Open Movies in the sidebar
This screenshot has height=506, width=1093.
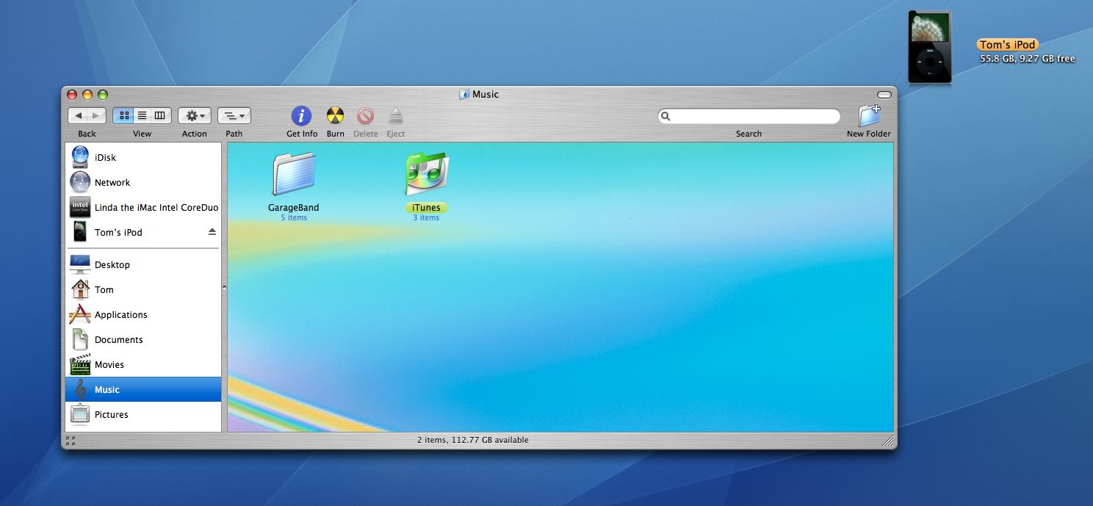pos(143,364)
